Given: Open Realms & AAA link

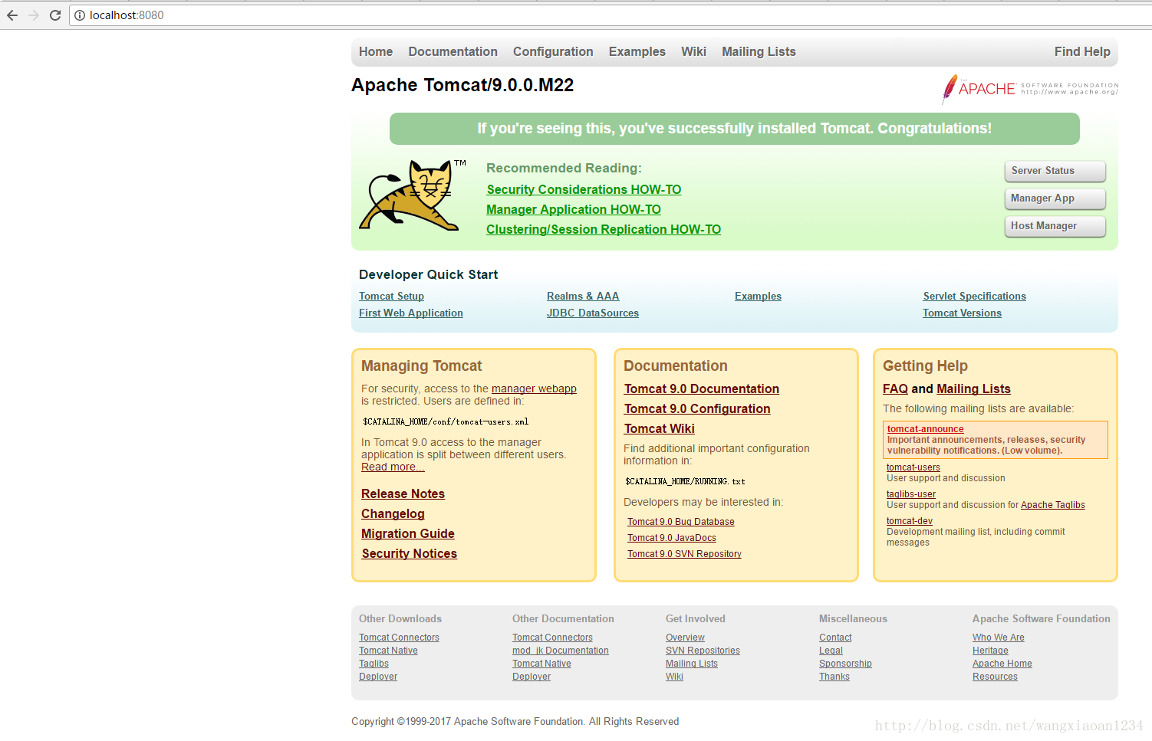Looking at the screenshot, I should [x=583, y=297].
